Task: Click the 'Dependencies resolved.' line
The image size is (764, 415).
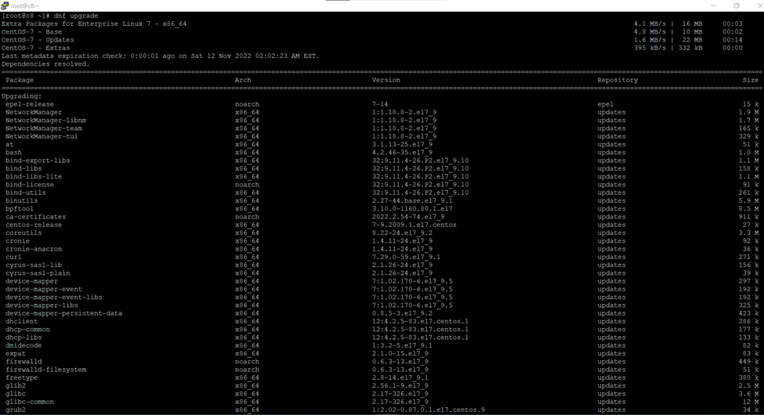Action: pyautogui.click(x=45, y=64)
